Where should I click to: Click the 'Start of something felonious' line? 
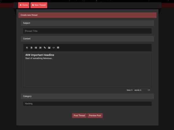click(x=39, y=58)
